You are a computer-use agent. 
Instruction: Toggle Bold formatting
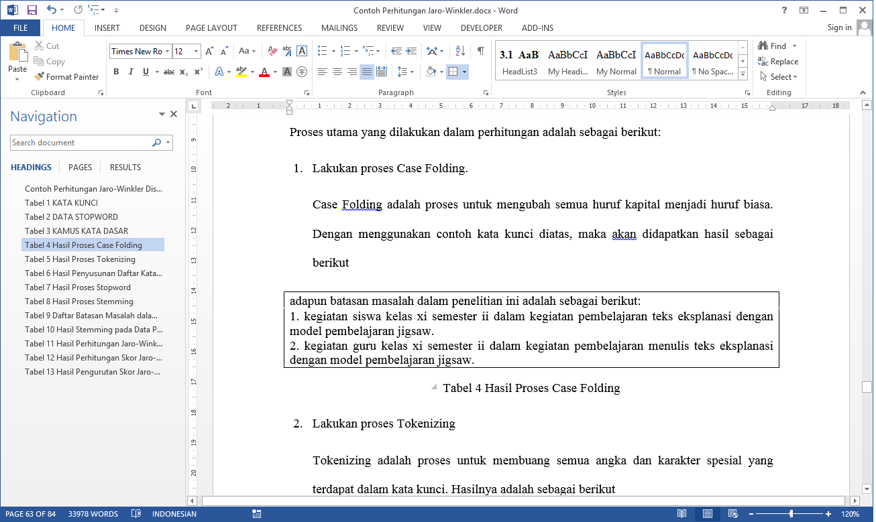116,72
